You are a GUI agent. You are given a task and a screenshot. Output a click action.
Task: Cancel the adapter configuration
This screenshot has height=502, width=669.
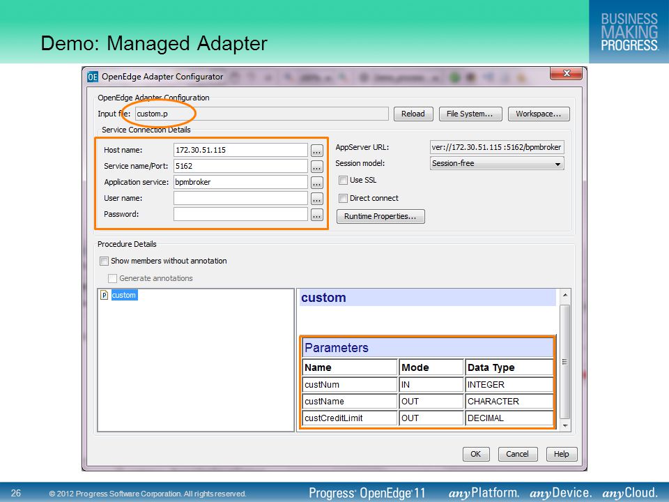click(x=518, y=454)
